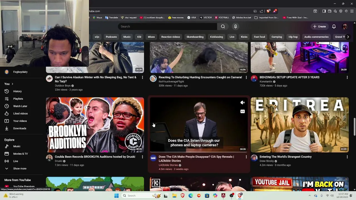Open Outdoor Boys channel link
This screenshot has width=356, height=200.
click(63, 86)
